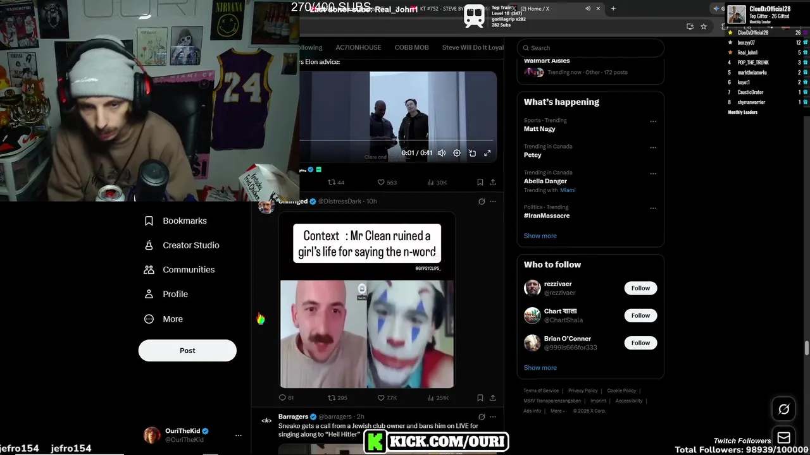
Task: Open the Creator Studio icon
Action: (x=149, y=245)
